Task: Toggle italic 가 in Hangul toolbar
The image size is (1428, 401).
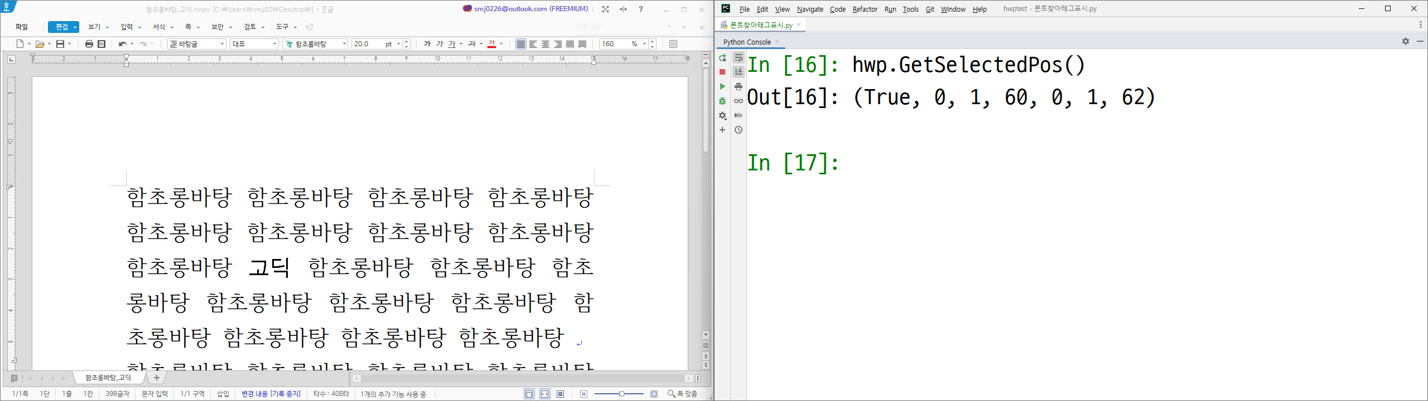Action: (x=440, y=44)
